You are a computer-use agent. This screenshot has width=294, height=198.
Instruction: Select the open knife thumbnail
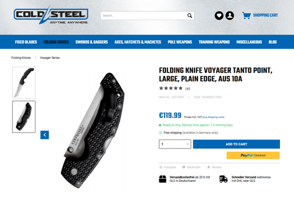click(x=24, y=82)
